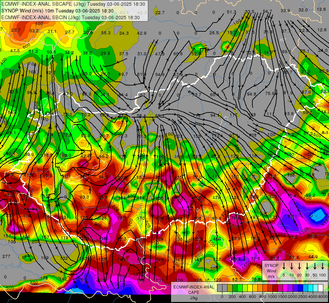This screenshot has width=329, height=303.
Task: Click the map value '51.3'
Action: coord(232,12)
